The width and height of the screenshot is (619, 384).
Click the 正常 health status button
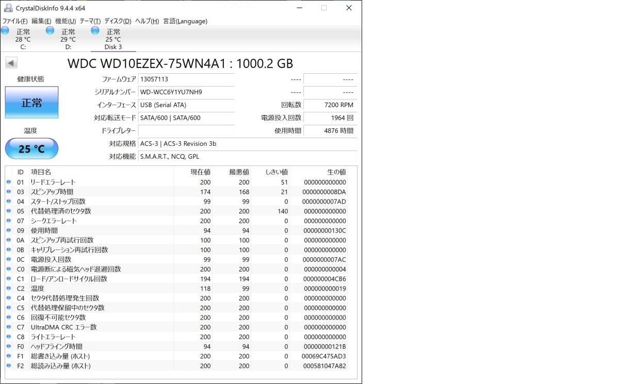(31, 102)
